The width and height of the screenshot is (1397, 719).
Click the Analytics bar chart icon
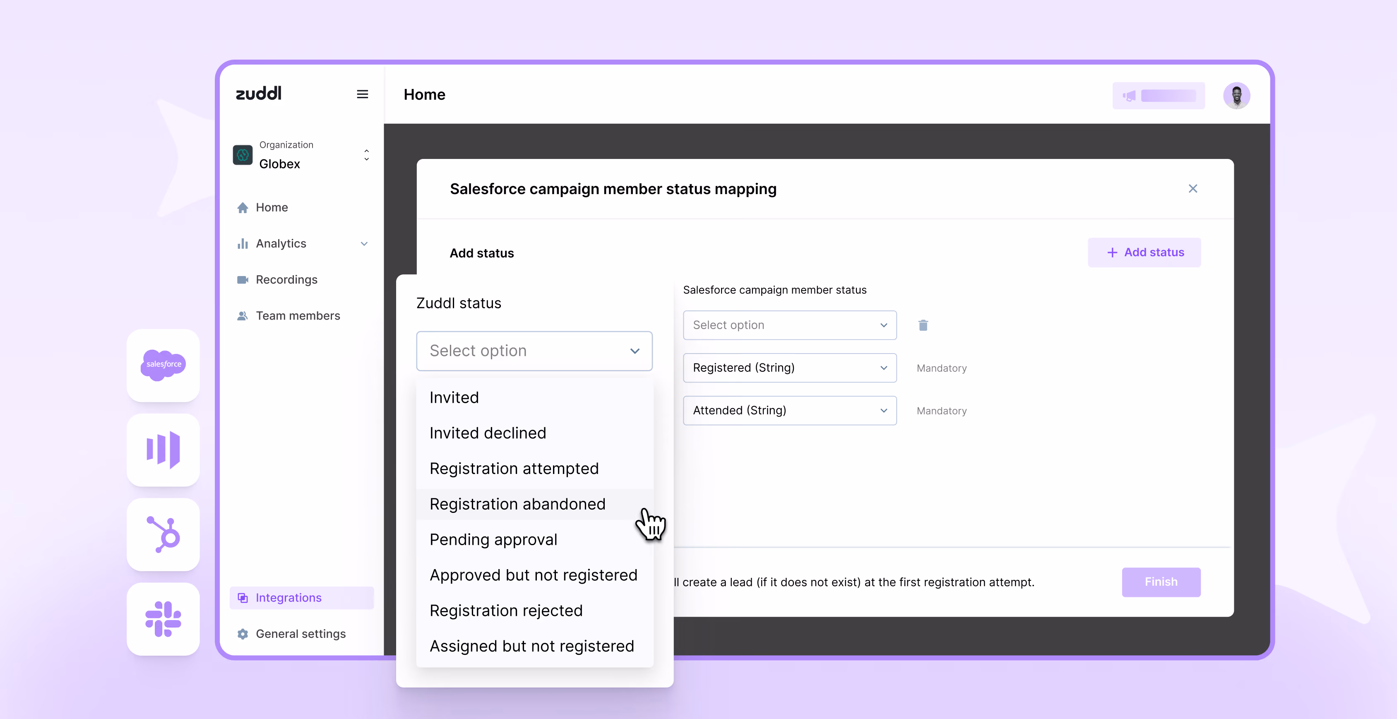pyautogui.click(x=243, y=243)
